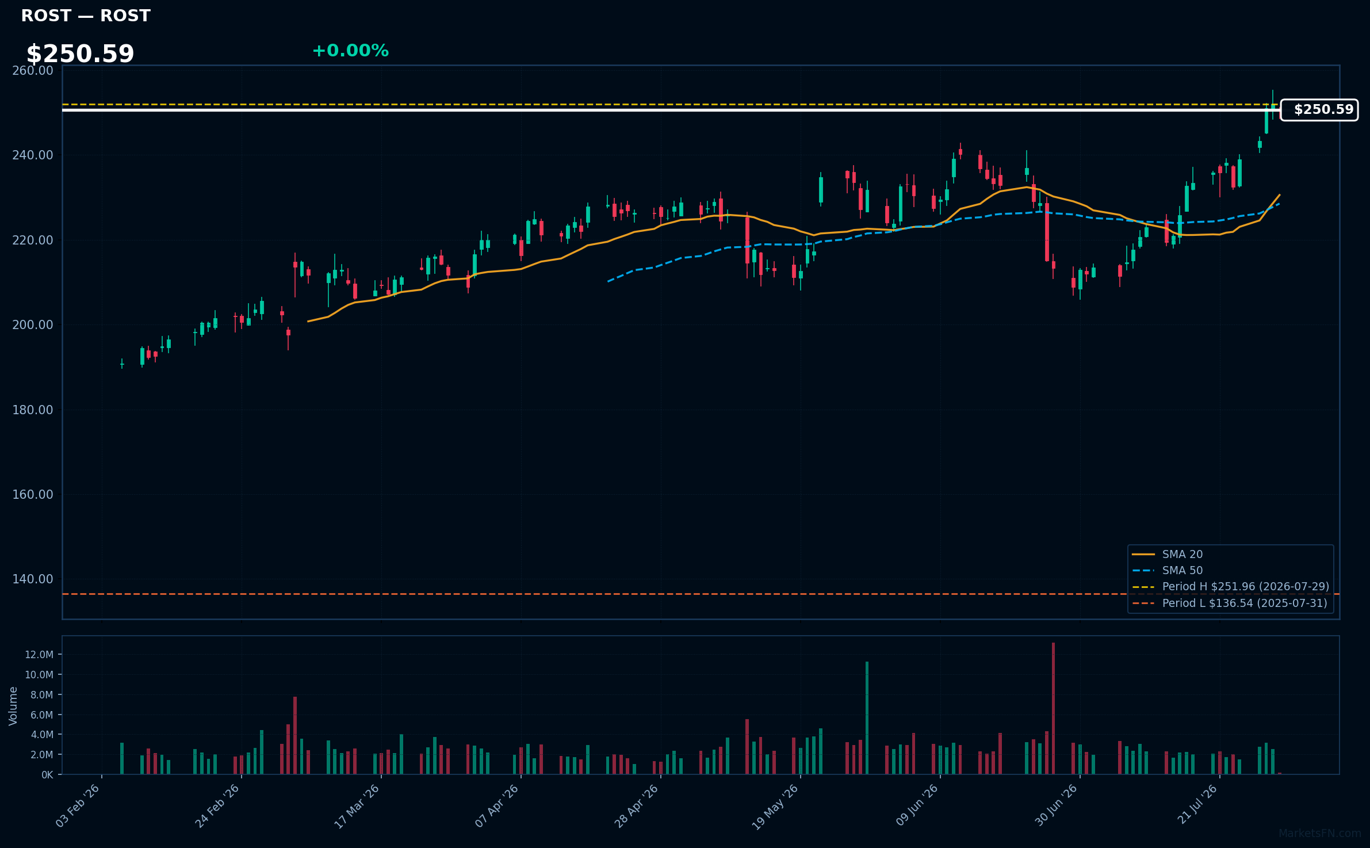The width and height of the screenshot is (1370, 848).
Task: Click the 160.00 price axis label
Action: (x=33, y=495)
